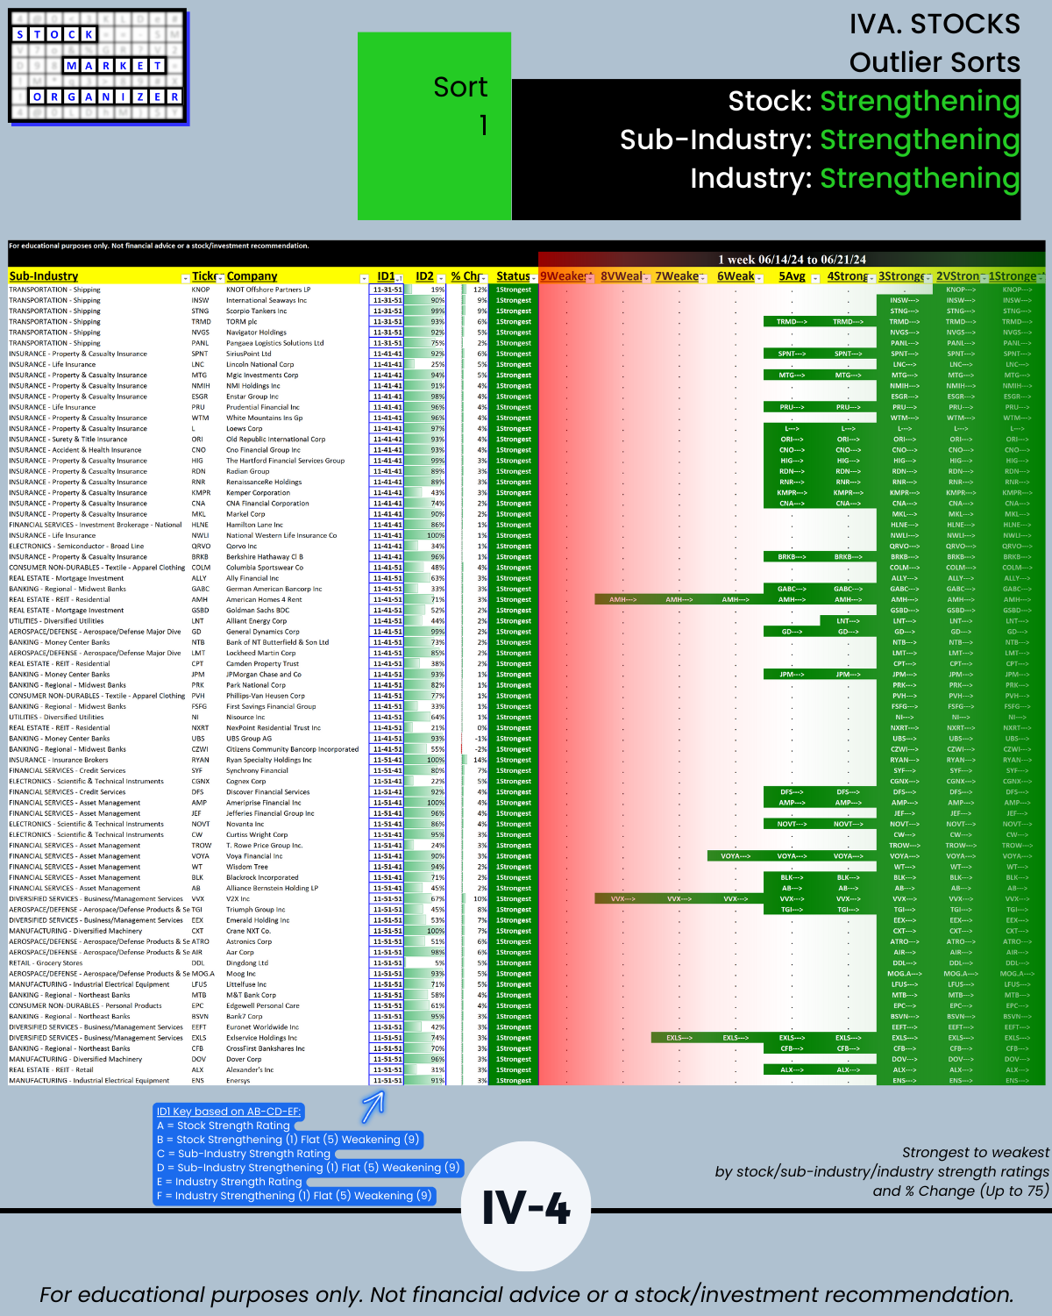Open the Company column filter dropdown
The width and height of the screenshot is (1052, 1316).
click(x=364, y=278)
